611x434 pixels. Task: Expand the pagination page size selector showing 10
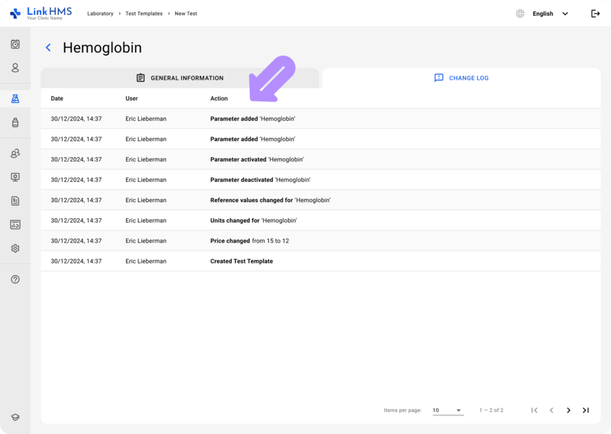(x=448, y=410)
